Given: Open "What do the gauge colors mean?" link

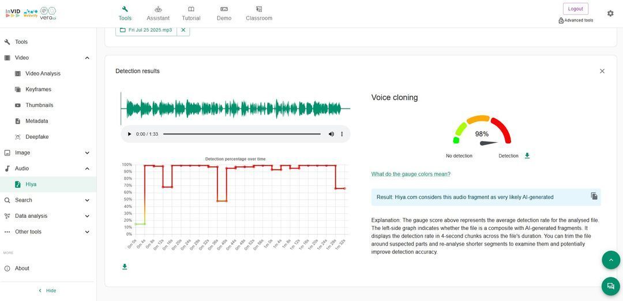Looking at the screenshot, I should [411, 174].
